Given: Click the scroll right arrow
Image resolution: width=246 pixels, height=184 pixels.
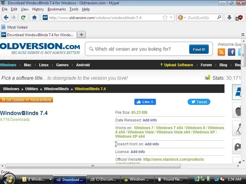Looking at the screenshot, I should pos(238,166).
